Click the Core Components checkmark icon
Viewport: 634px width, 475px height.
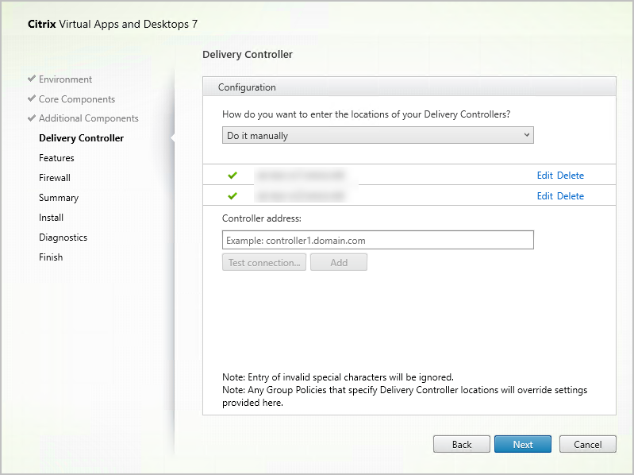pyautogui.click(x=31, y=99)
